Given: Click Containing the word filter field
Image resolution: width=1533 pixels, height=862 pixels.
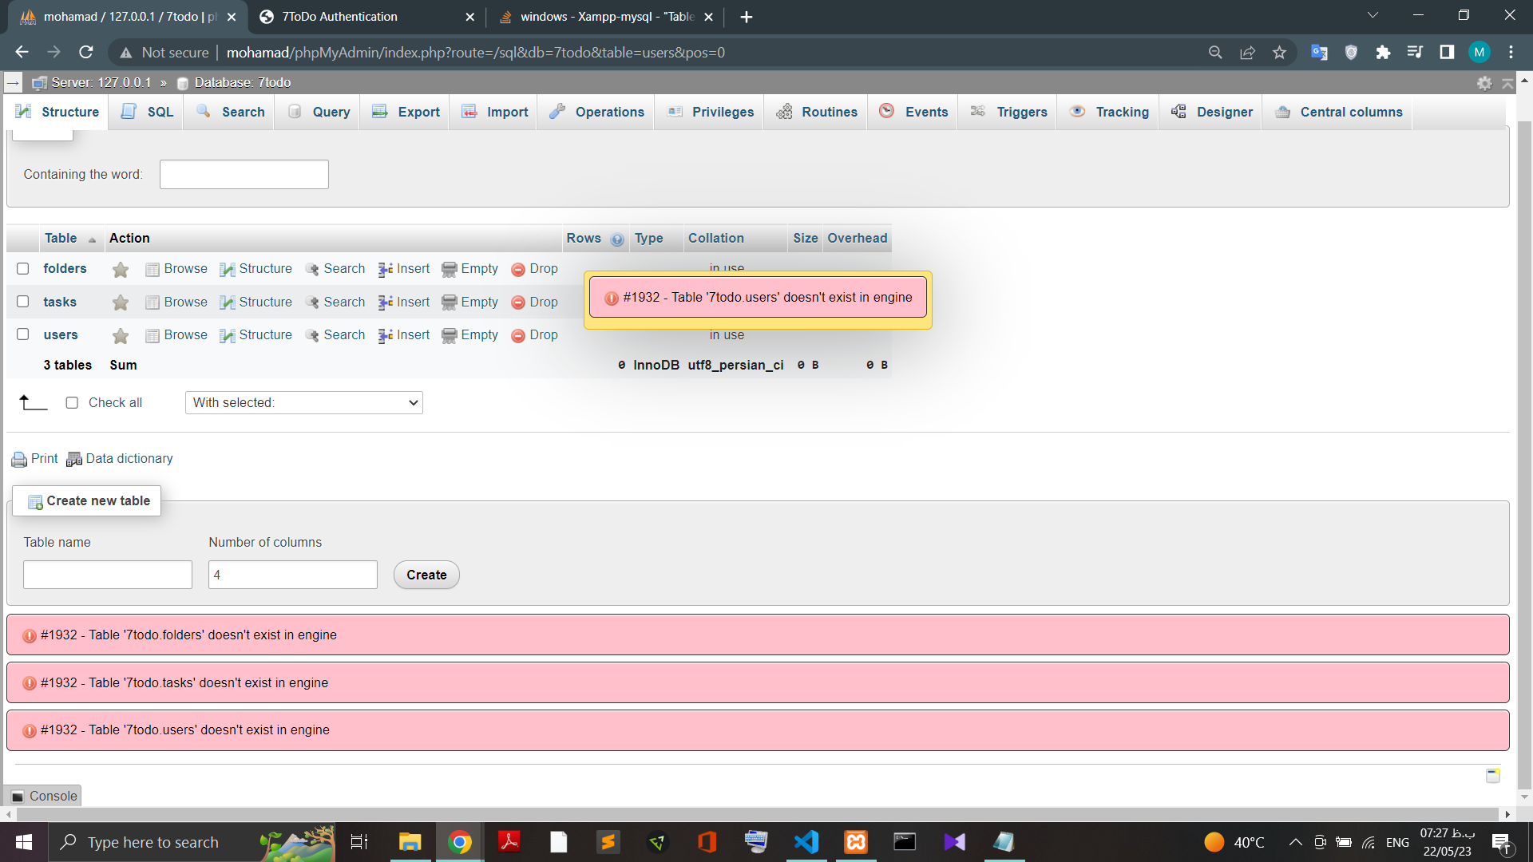Looking at the screenshot, I should [244, 175].
